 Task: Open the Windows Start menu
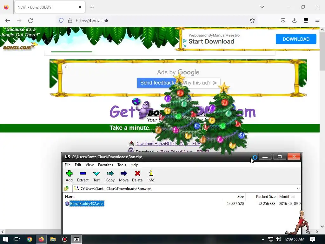click(x=6, y=239)
